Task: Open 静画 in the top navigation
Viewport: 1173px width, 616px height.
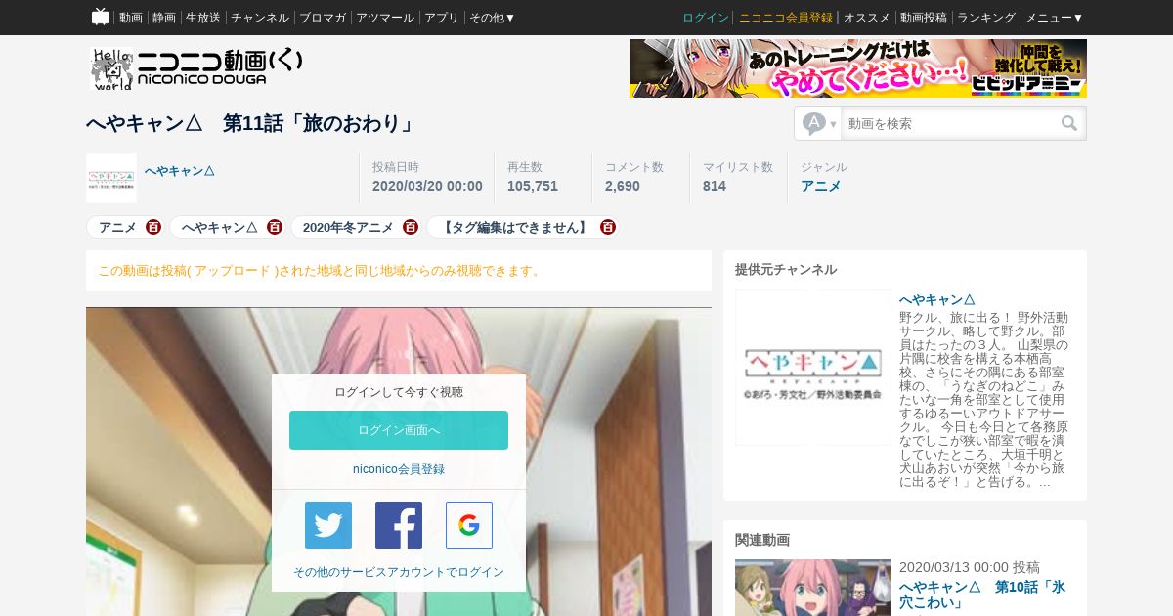Action: pos(164,18)
